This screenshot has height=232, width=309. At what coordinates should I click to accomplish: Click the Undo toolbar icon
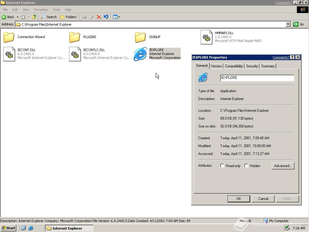point(106,17)
